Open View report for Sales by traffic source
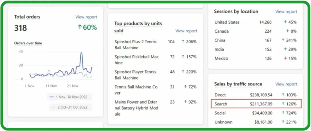This screenshot has width=311, height=131. click(x=286, y=84)
